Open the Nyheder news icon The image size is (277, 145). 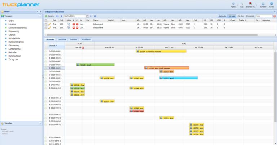tap(263, 3)
